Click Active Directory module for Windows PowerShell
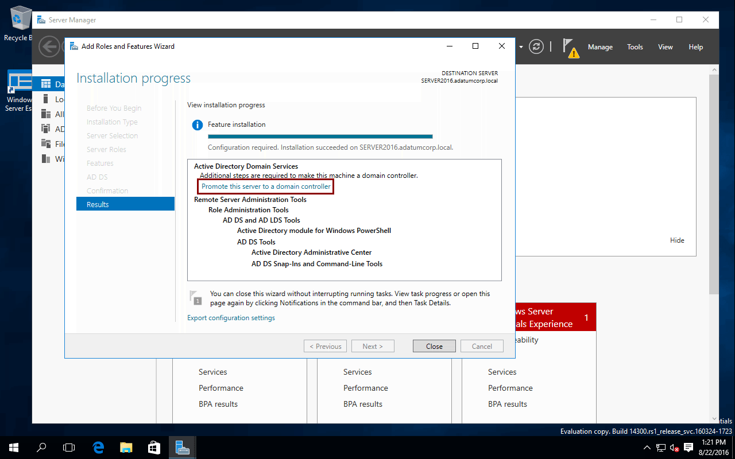 pos(314,231)
